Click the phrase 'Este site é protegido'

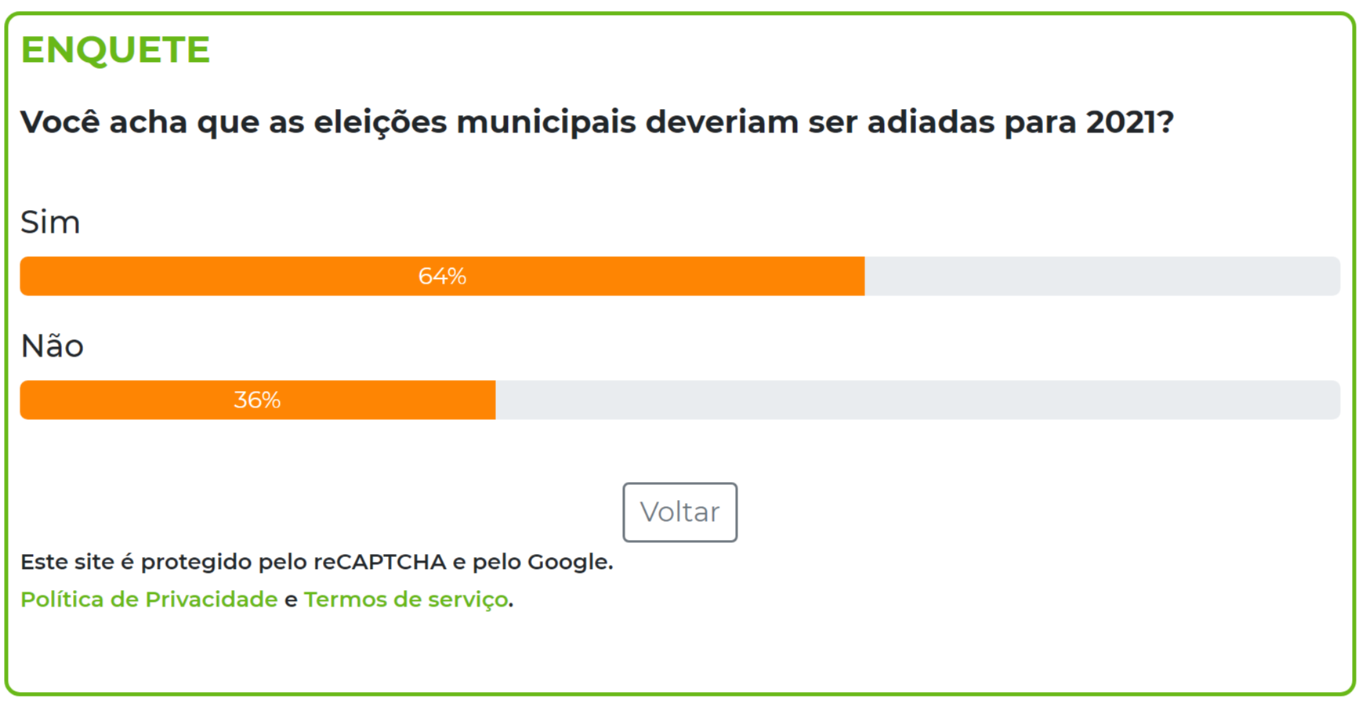tap(136, 562)
